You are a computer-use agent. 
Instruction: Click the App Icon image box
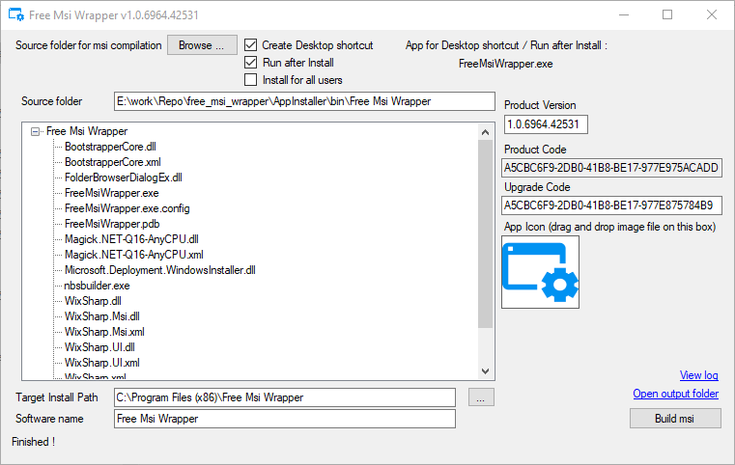(x=540, y=272)
